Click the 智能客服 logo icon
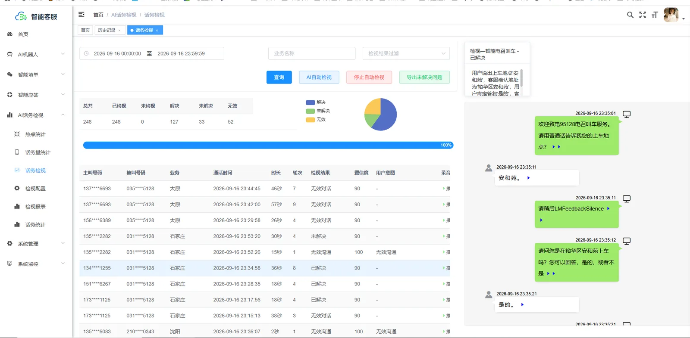The width and height of the screenshot is (690, 338). (21, 16)
